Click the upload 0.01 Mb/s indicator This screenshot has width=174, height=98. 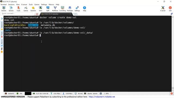point(55,94)
